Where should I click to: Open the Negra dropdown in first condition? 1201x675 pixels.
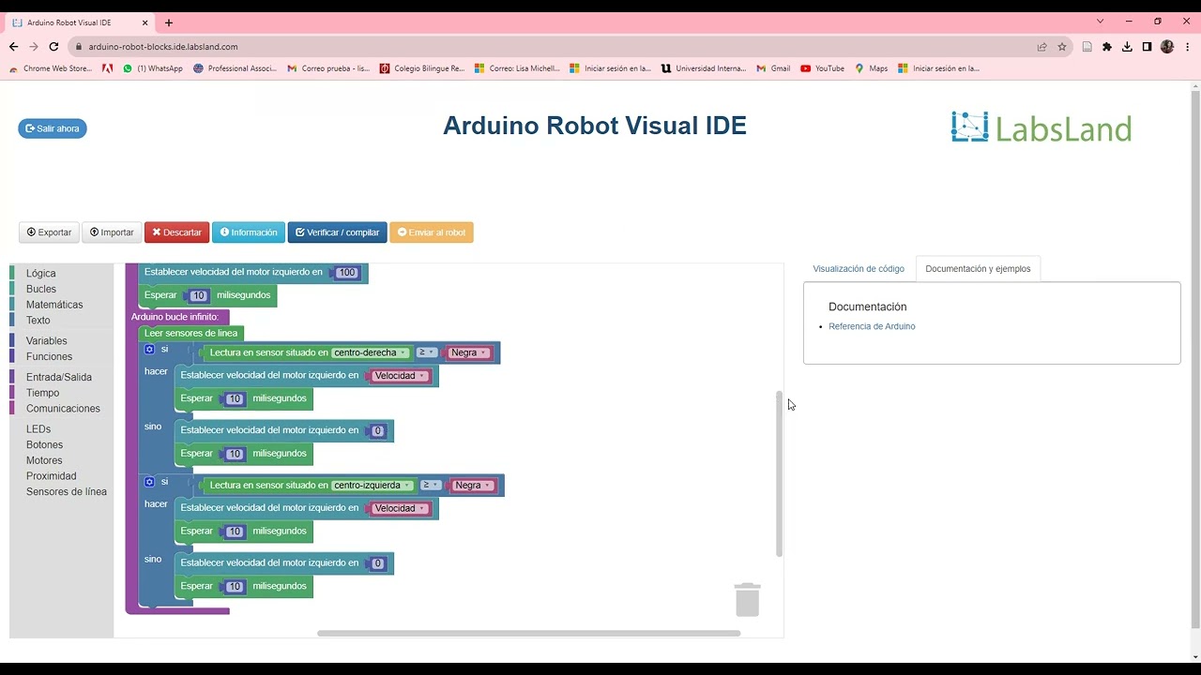point(469,352)
